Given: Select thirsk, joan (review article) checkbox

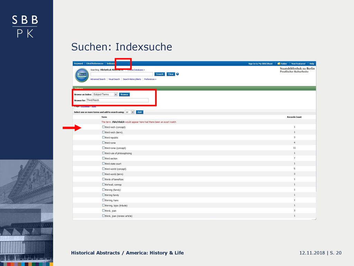Looking at the screenshot, I should [103, 215].
